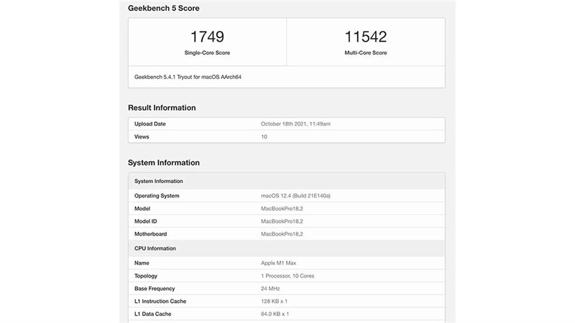This screenshot has height=323, width=575.
Task: Select the '128 KB x 1' value
Action: point(275,301)
